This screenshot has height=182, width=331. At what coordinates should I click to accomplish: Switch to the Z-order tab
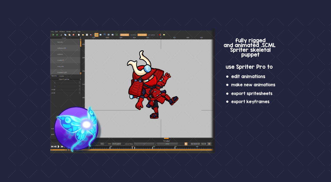click(62, 76)
